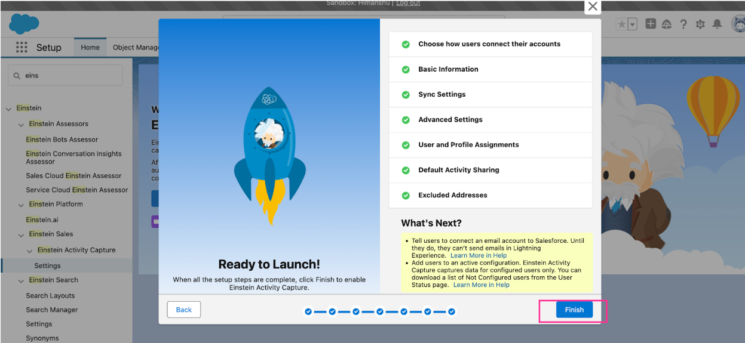The width and height of the screenshot is (745, 343).
Task: Open the App Launcher grid icon
Action: (x=22, y=47)
